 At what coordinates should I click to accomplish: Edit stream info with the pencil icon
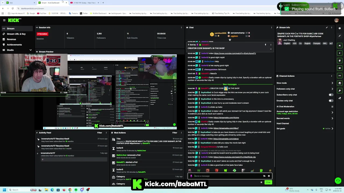pos(327,27)
